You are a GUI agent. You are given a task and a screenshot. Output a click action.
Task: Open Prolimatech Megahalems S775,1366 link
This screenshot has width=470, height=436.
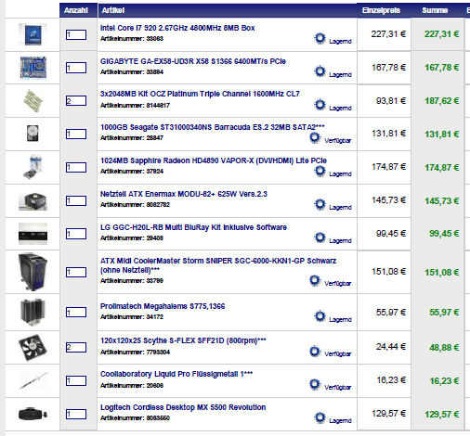click(x=163, y=306)
